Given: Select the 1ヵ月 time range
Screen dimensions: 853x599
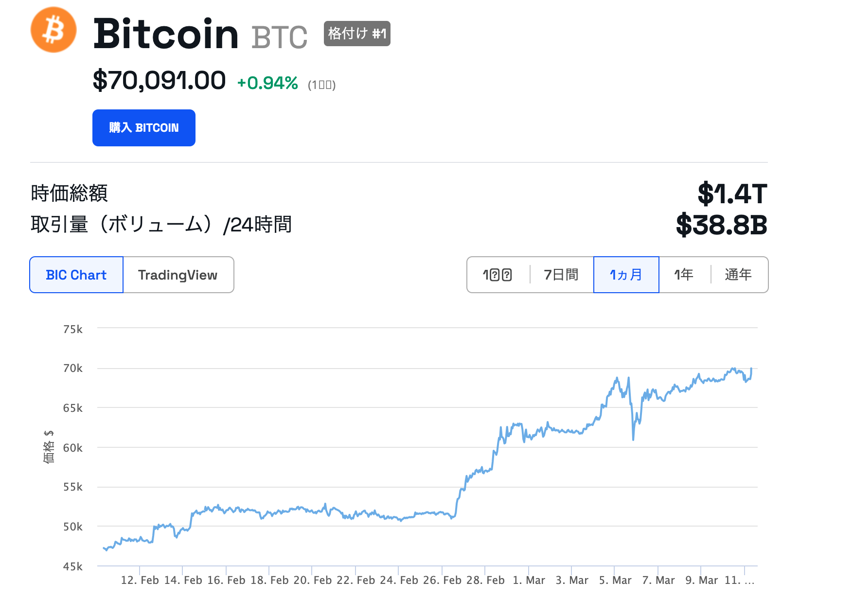Looking at the screenshot, I should click(626, 275).
